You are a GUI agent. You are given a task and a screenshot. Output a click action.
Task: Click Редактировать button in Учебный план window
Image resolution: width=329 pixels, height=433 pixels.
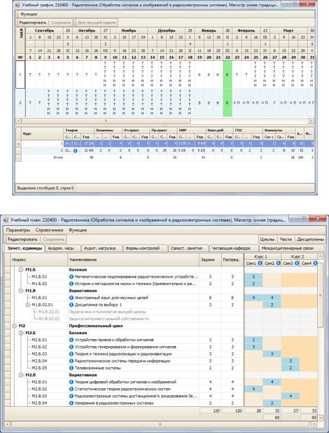coord(22,239)
